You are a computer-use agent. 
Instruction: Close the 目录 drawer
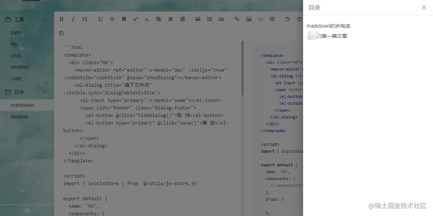(424, 8)
